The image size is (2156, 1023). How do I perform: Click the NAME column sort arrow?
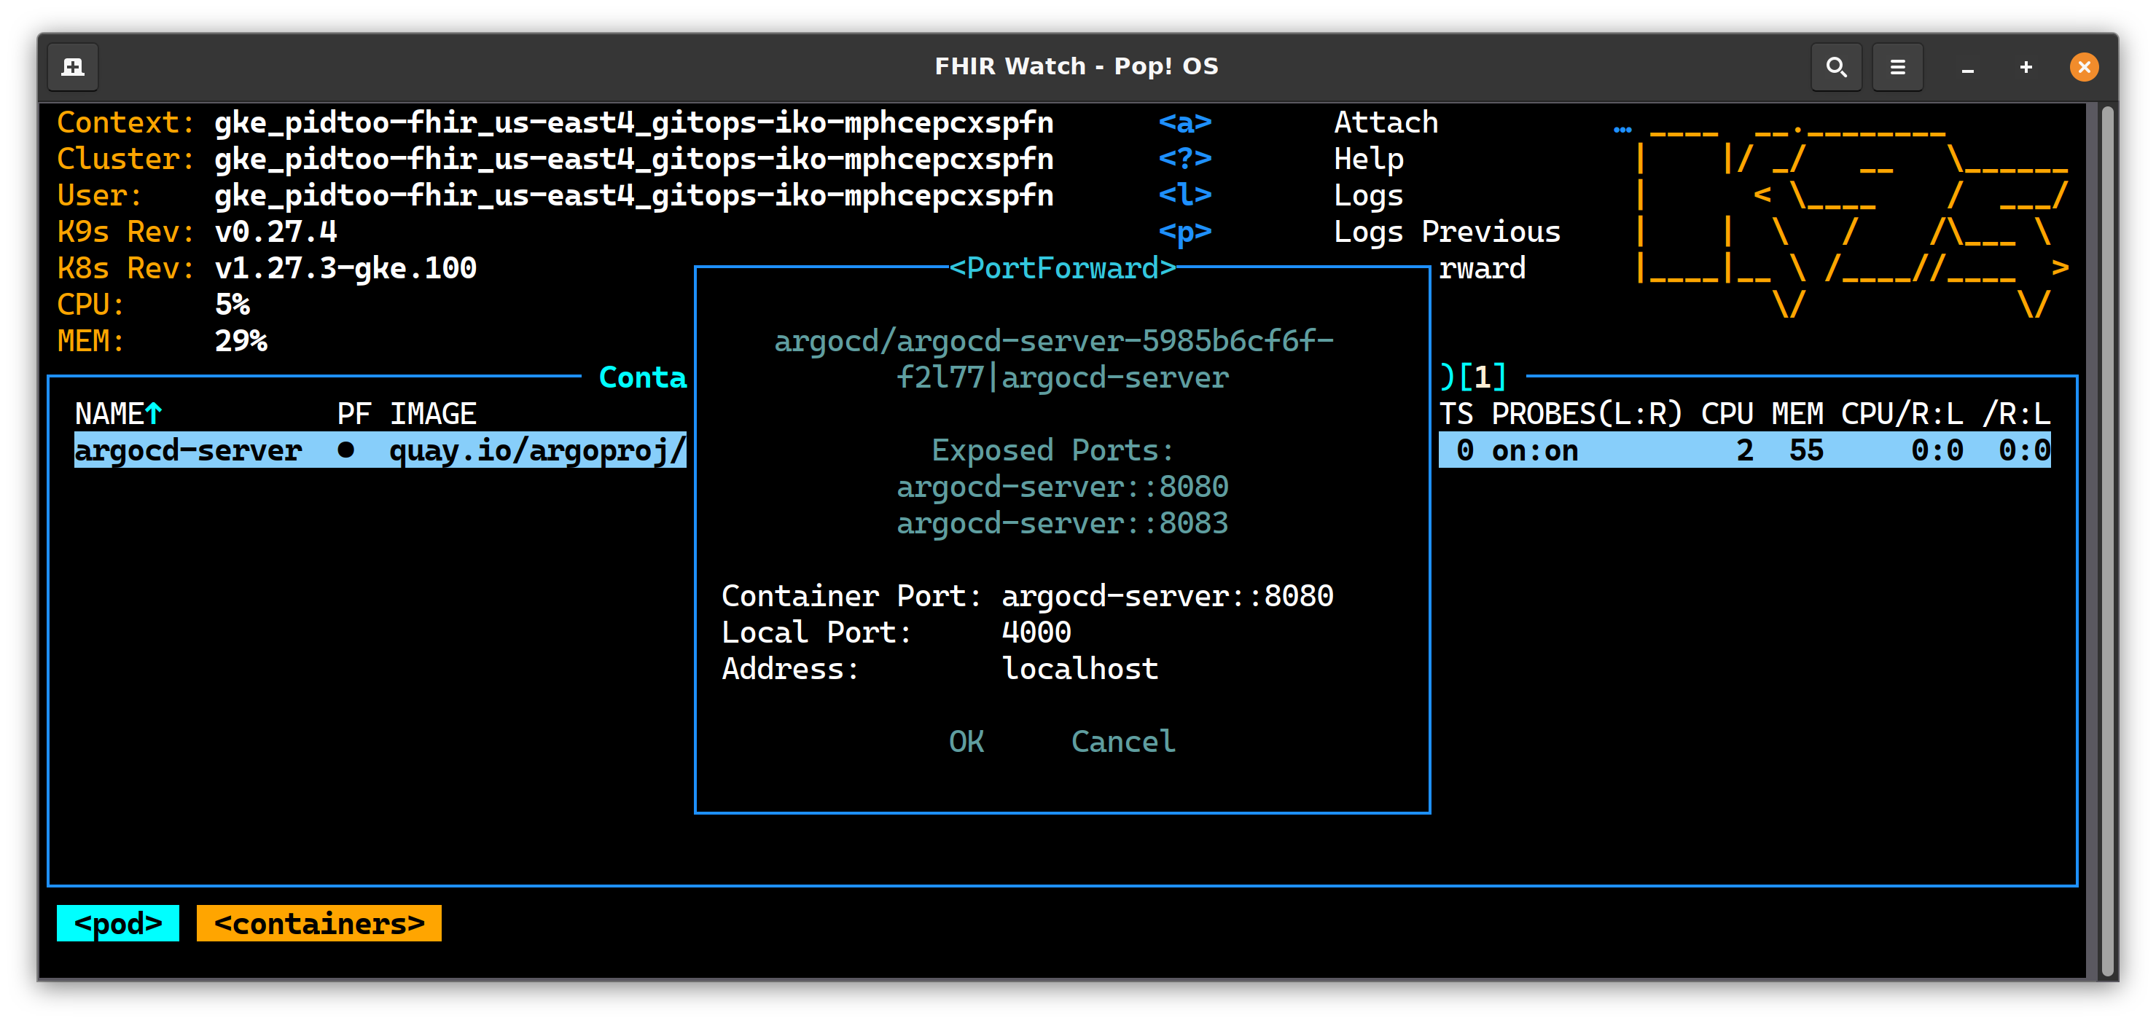[153, 413]
